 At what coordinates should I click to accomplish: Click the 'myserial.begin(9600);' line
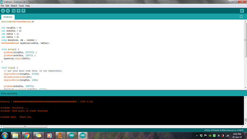[17, 59]
